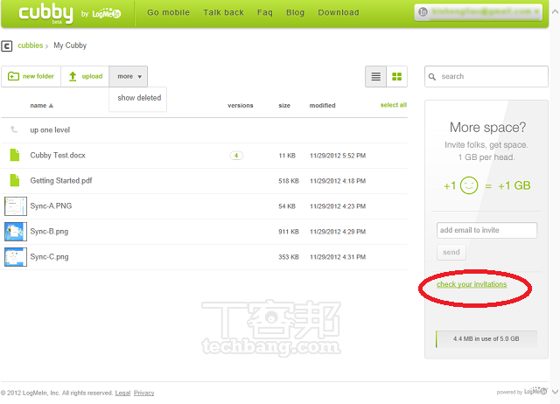Image resolution: width=560 pixels, height=404 pixels.
Task: Click the Getting Started.pdf file icon
Action: [x=15, y=180]
